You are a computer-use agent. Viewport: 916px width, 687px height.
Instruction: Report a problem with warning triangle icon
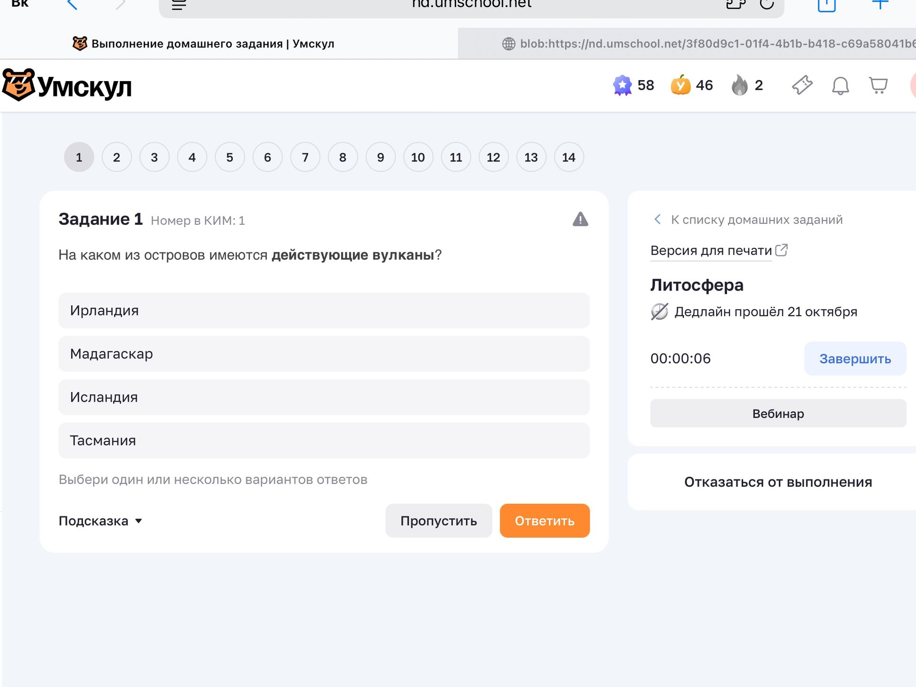pos(580,219)
